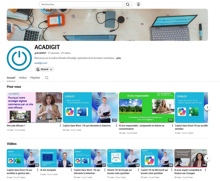Open title Copilot dans Word in Pour vous
This screenshot has height=181, width=220.
[x=87, y=126]
